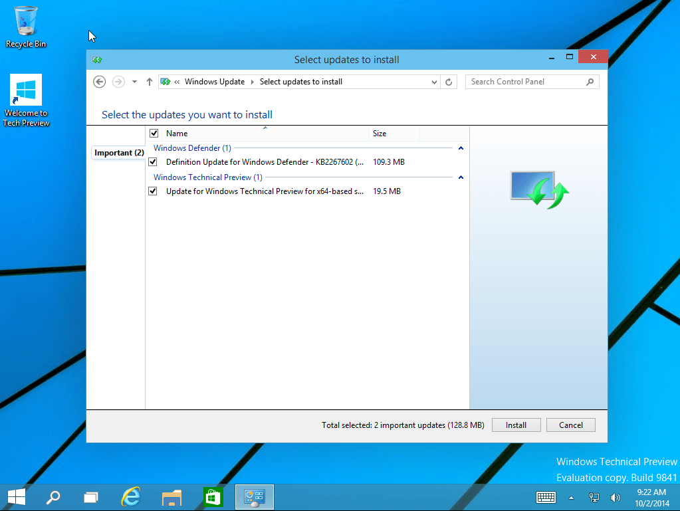
Task: Open the touch keyboard from the taskbar
Action: tap(546, 498)
